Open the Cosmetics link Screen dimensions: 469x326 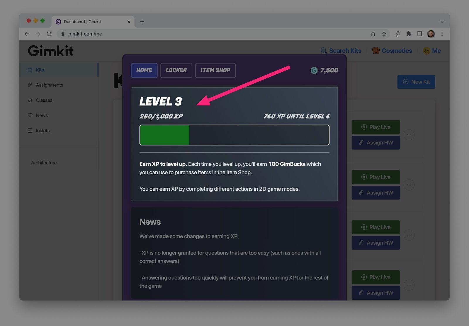tap(392, 51)
